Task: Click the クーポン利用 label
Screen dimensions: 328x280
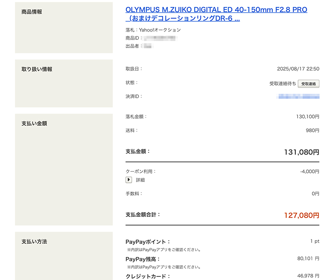Action: 141,172
